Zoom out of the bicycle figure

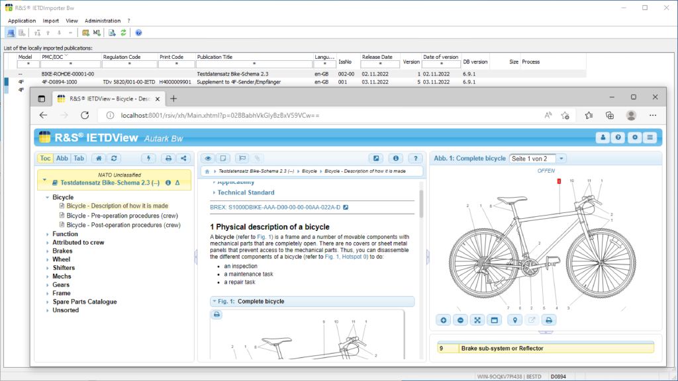(x=461, y=320)
